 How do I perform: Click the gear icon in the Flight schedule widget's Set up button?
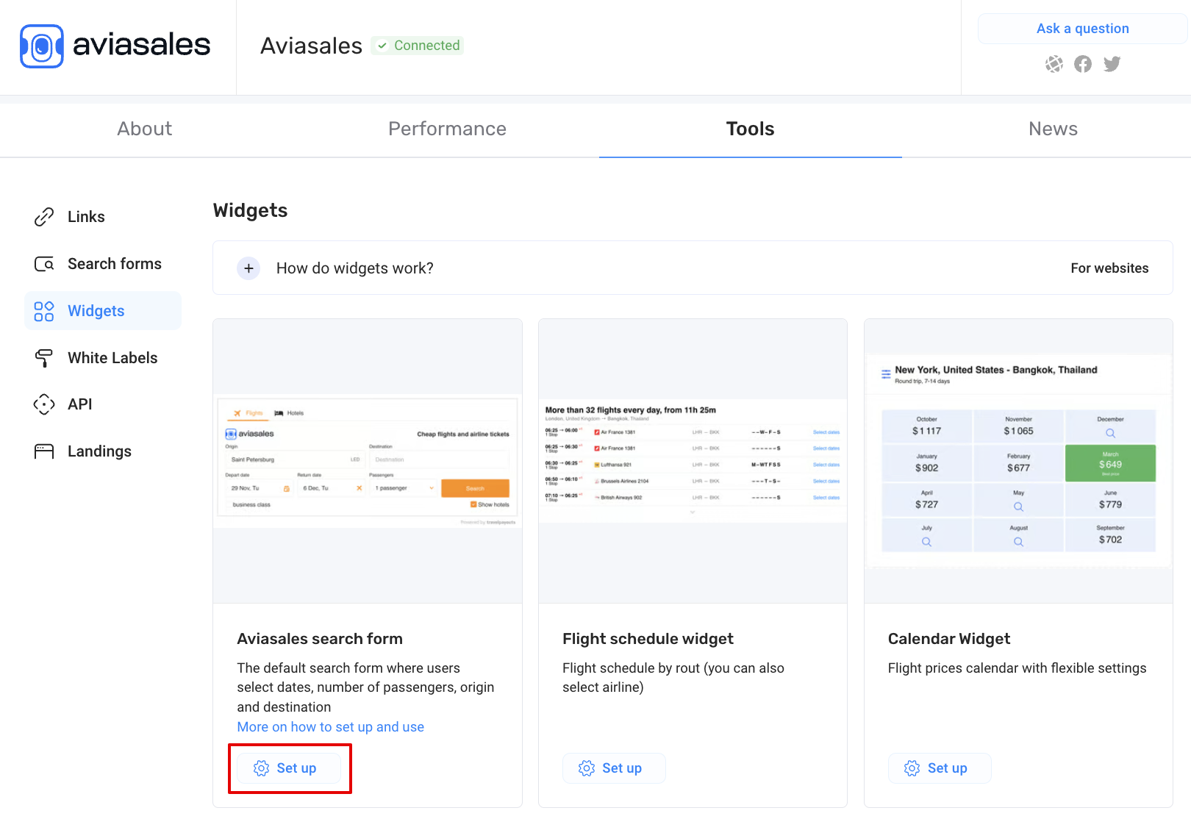click(x=587, y=768)
